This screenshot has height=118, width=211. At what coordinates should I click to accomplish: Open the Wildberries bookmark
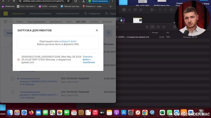[x=8, y=6]
